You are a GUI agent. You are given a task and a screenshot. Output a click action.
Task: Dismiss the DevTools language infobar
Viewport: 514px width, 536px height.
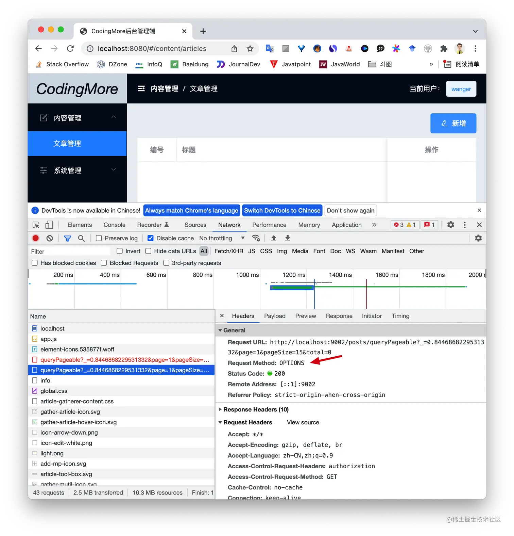pos(479,210)
